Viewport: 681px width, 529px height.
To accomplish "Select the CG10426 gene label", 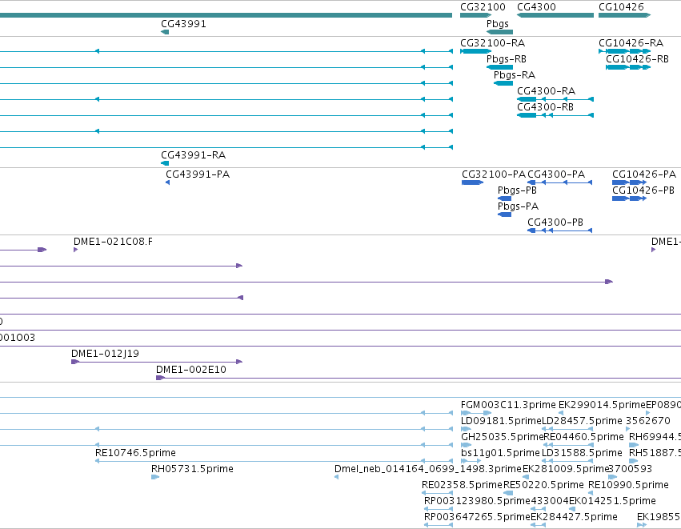I will coord(621,7).
